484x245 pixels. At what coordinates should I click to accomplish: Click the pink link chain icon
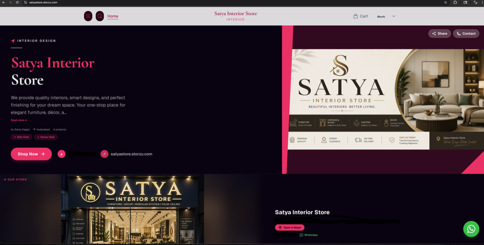pyautogui.click(x=104, y=154)
